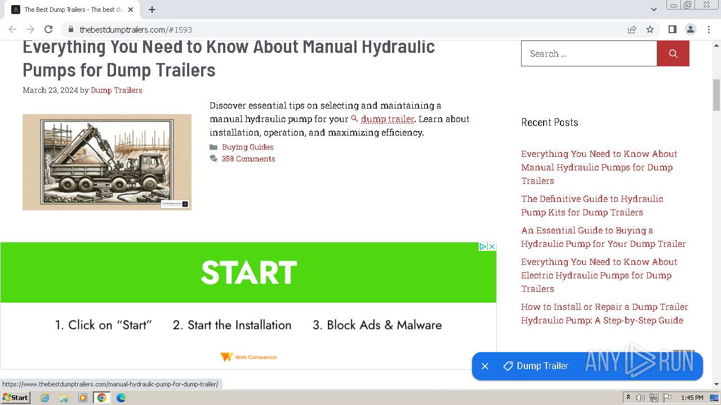Open the dump truck article thumbnail

click(x=107, y=162)
